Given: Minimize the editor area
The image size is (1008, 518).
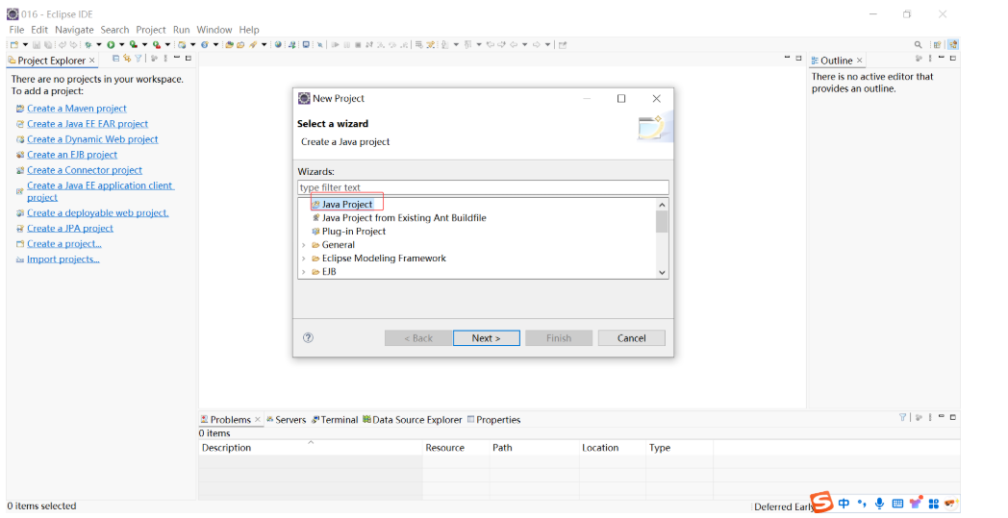Looking at the screenshot, I should [787, 58].
